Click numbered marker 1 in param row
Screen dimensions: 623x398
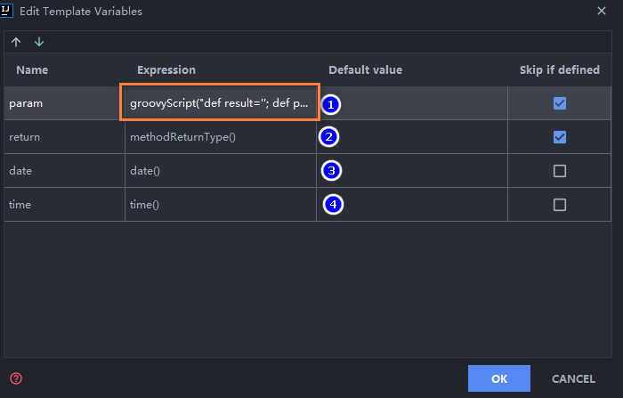pos(330,104)
